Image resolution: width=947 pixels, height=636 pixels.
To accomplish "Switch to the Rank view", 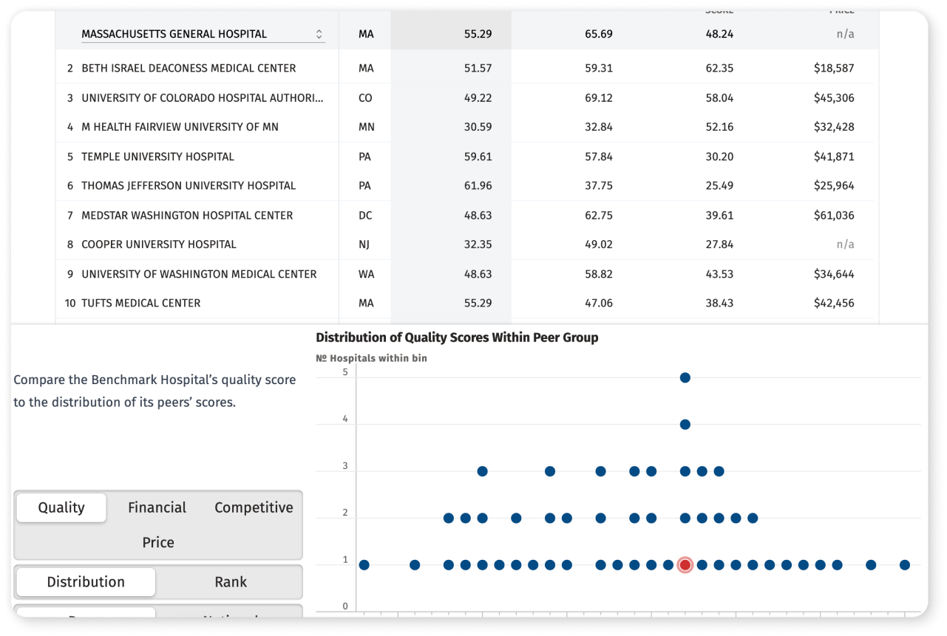I will [231, 582].
